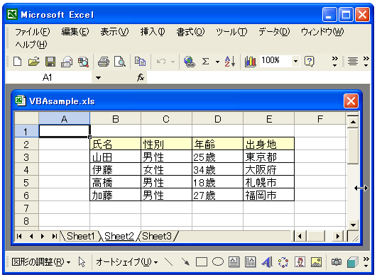Open the 100% zoom dropdown
Image resolution: width=377 pixels, height=277 pixels.
(x=295, y=61)
